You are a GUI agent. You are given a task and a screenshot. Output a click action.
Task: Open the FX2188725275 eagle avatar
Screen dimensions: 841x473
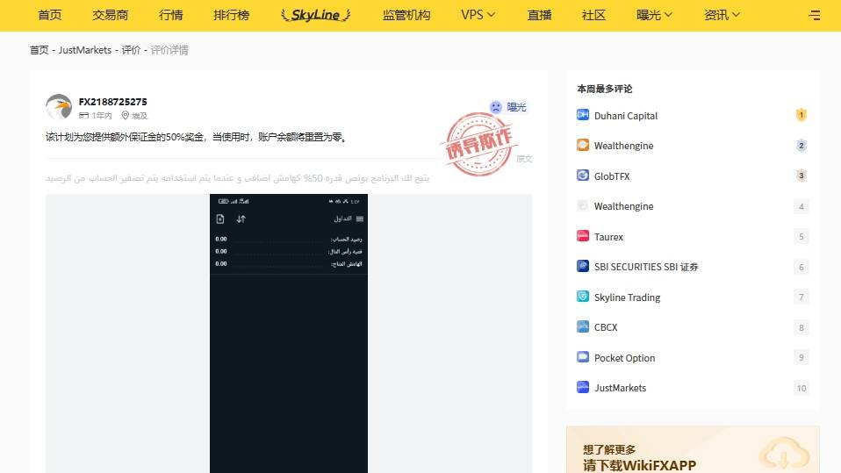(59, 107)
